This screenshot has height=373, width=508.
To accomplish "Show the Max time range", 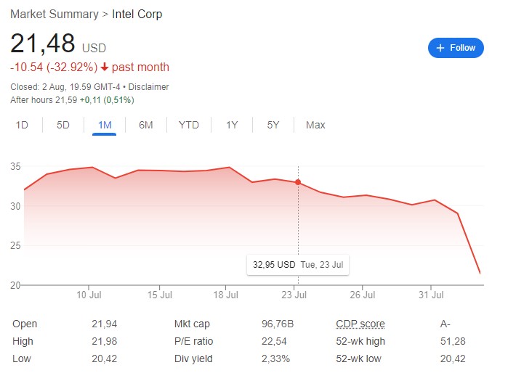I will click(x=315, y=125).
